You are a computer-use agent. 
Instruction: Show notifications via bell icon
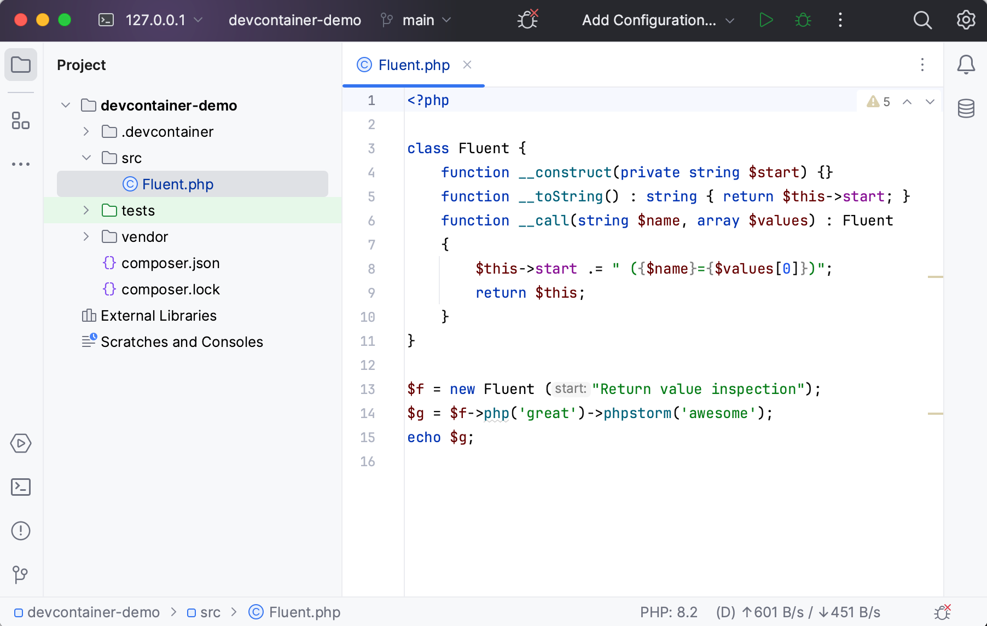pyautogui.click(x=966, y=64)
